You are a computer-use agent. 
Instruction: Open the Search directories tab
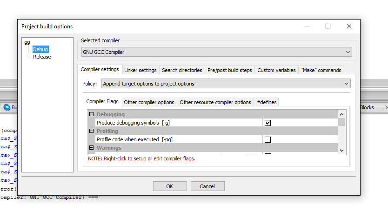182,70
